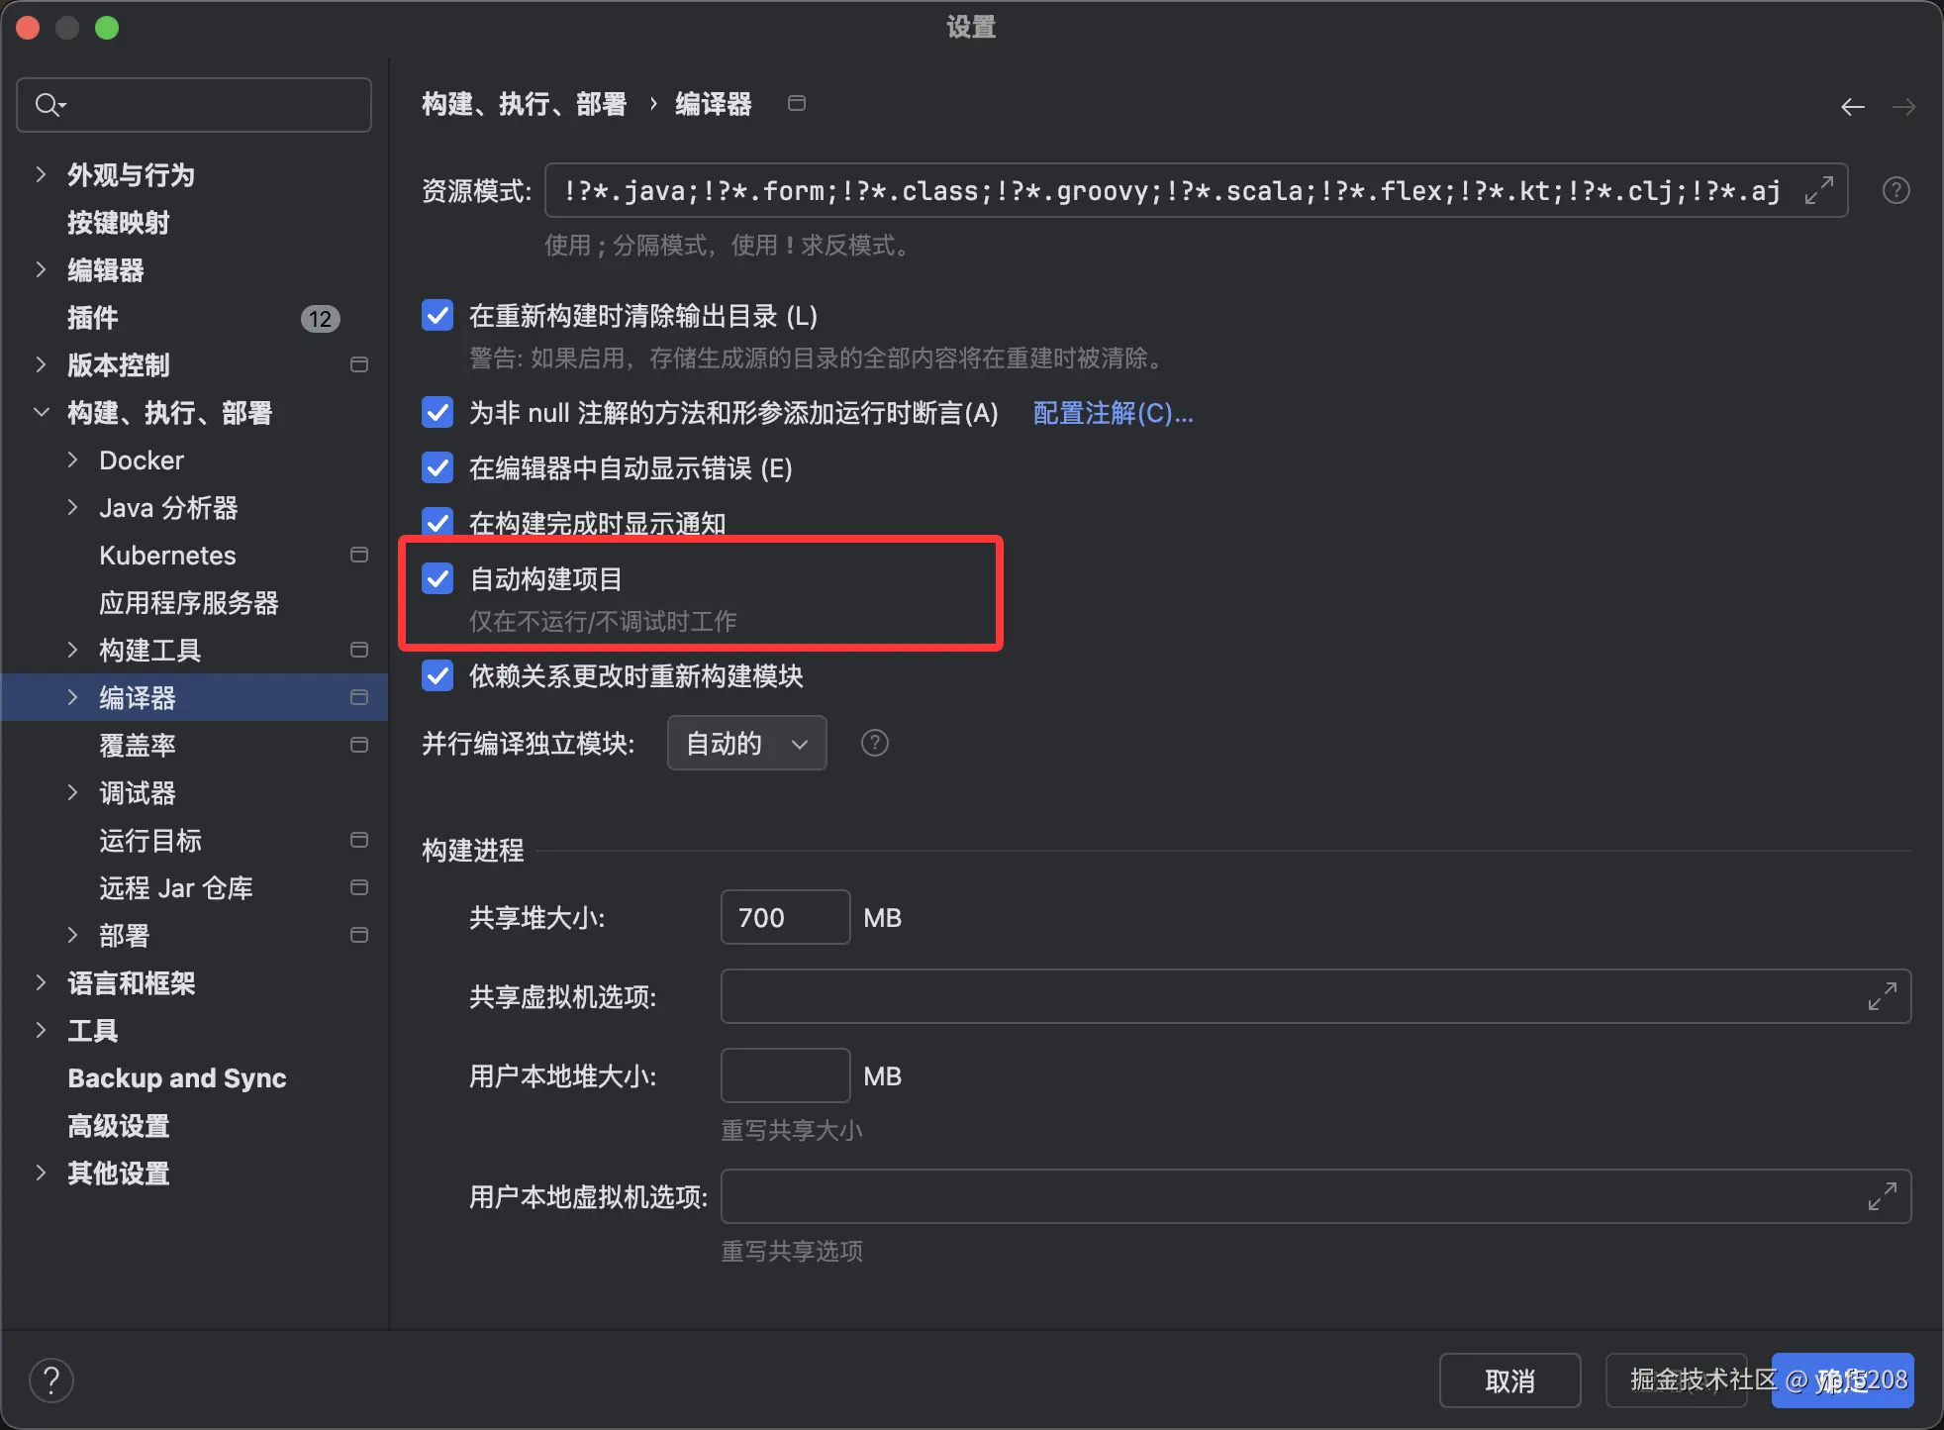Expand the 外观与行为 tree node
1944x1430 pixels.
41,175
